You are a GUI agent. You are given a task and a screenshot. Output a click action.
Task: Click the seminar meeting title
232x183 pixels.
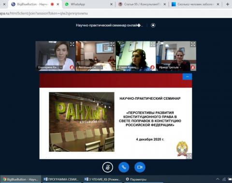[x=109, y=26]
